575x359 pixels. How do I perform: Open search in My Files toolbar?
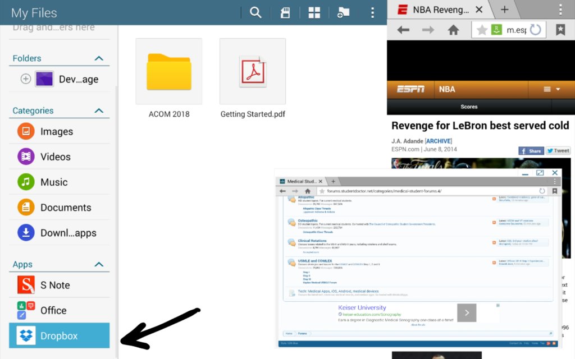point(255,12)
